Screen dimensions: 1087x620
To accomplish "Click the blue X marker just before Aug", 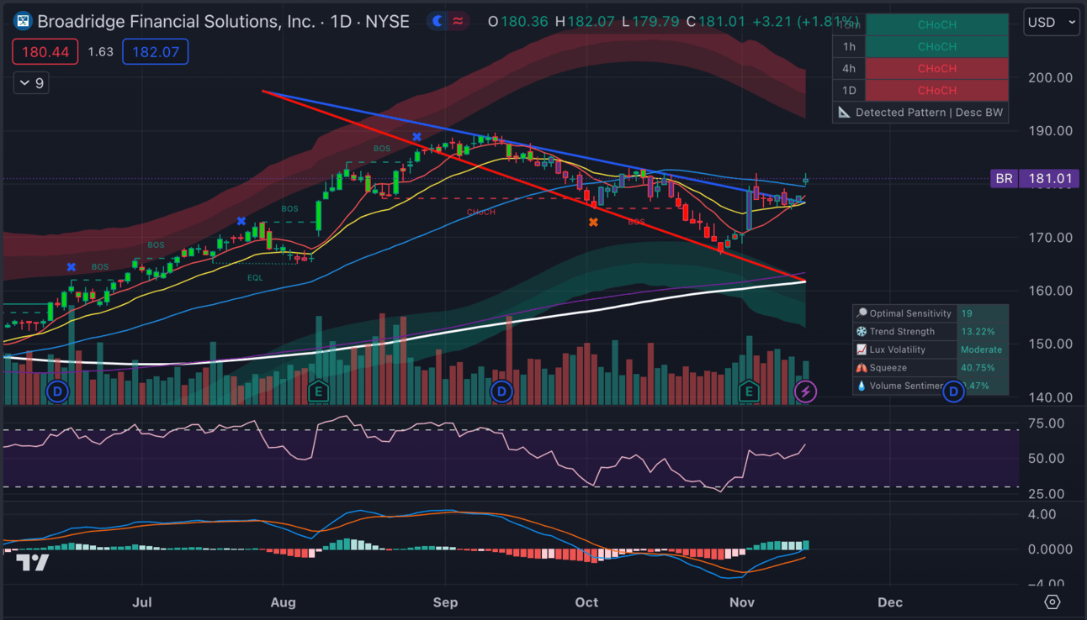I will [x=241, y=221].
